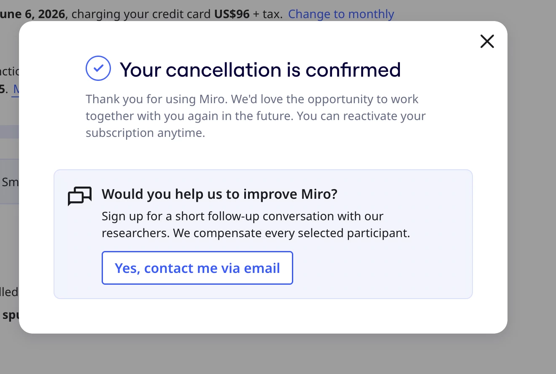Click the reactivate your subscription anytime sentence

[256, 124]
